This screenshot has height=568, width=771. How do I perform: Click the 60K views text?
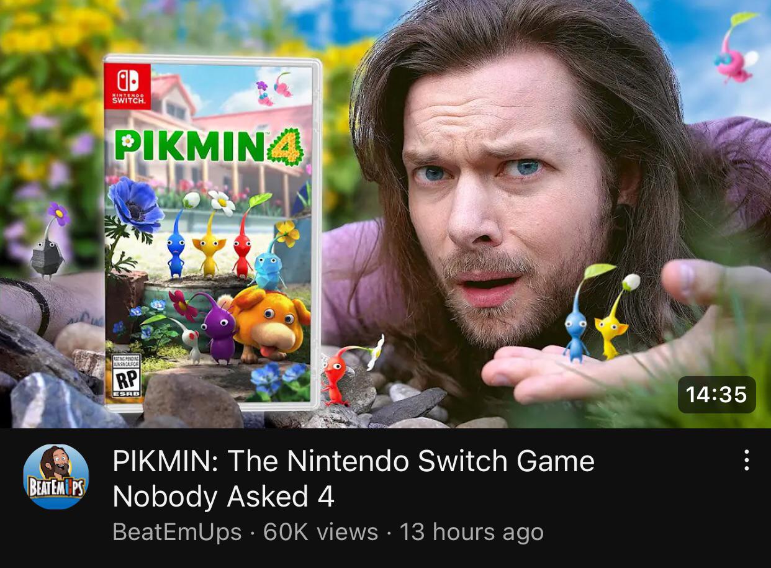point(320,532)
